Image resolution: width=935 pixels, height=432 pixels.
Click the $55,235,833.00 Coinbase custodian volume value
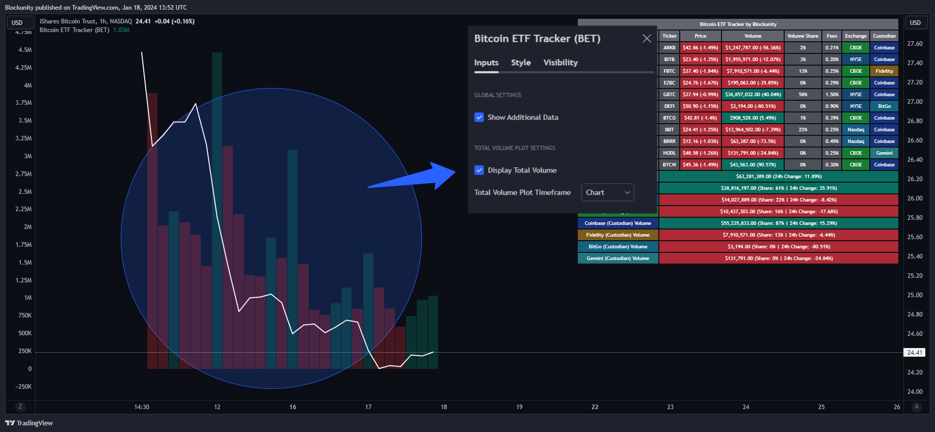point(779,223)
